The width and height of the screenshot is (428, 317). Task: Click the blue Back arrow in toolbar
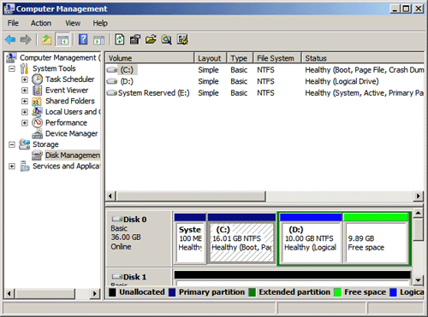point(10,39)
